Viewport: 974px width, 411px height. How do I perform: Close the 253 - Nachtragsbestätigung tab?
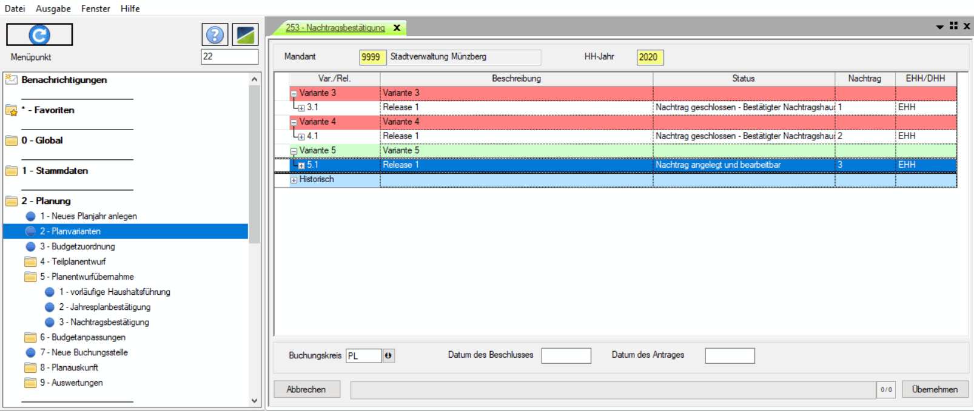[397, 28]
